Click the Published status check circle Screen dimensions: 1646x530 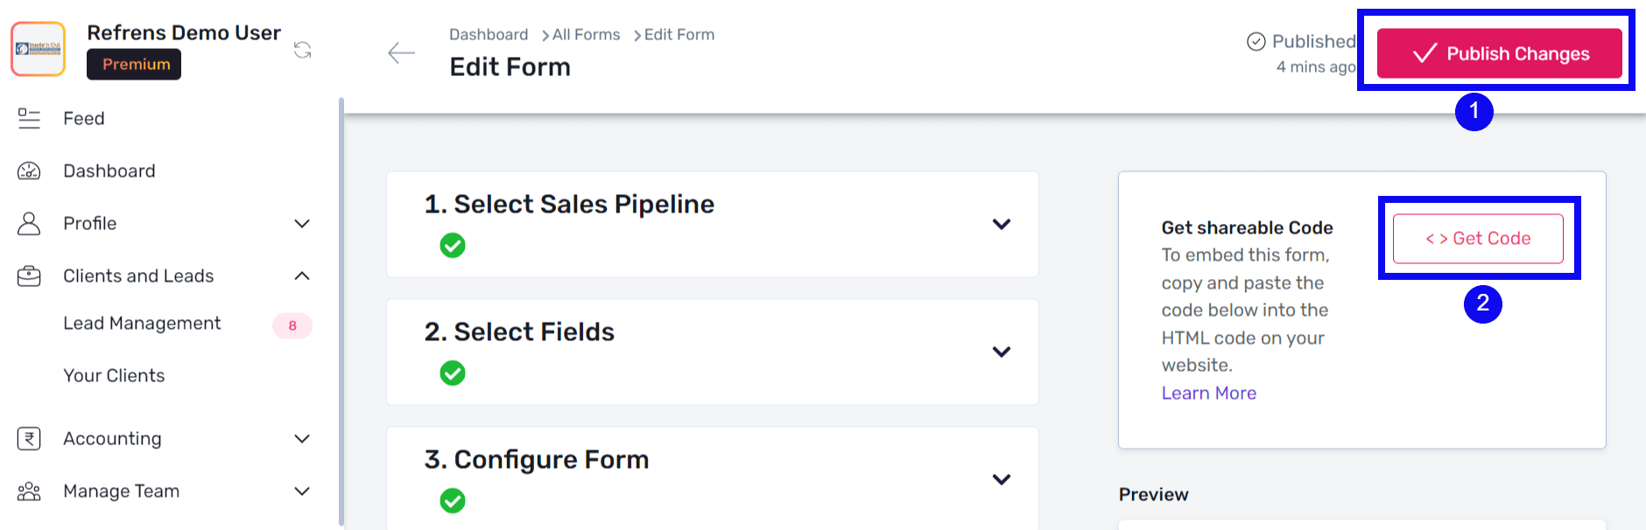[1256, 40]
